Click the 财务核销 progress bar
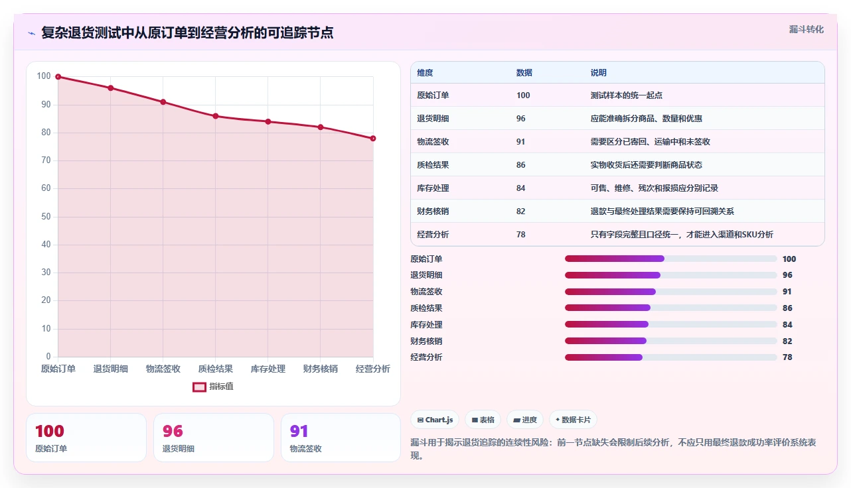The height and width of the screenshot is (488, 851). click(x=670, y=341)
